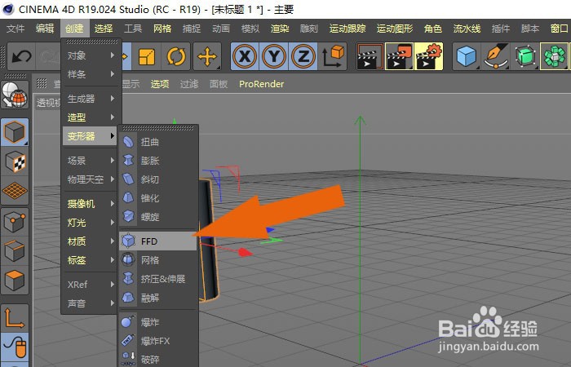The height and width of the screenshot is (367, 571).
Task: Open the 工具 menu
Action: click(x=133, y=29)
